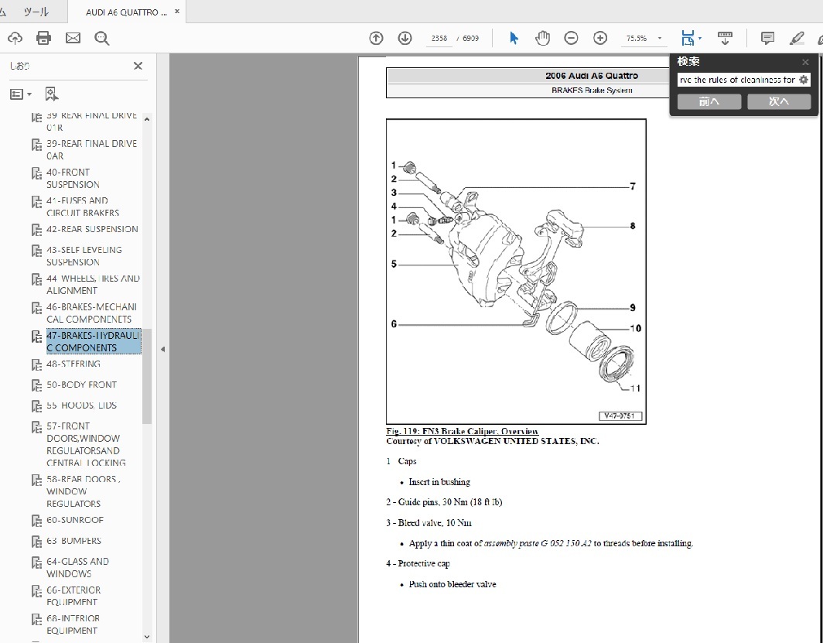Image resolution: width=823 pixels, height=643 pixels.
Task: Zoom in with the plus icon
Action: [600, 38]
